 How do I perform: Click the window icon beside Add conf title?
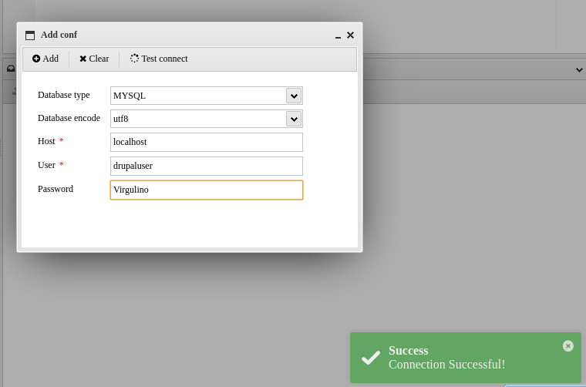(30, 35)
